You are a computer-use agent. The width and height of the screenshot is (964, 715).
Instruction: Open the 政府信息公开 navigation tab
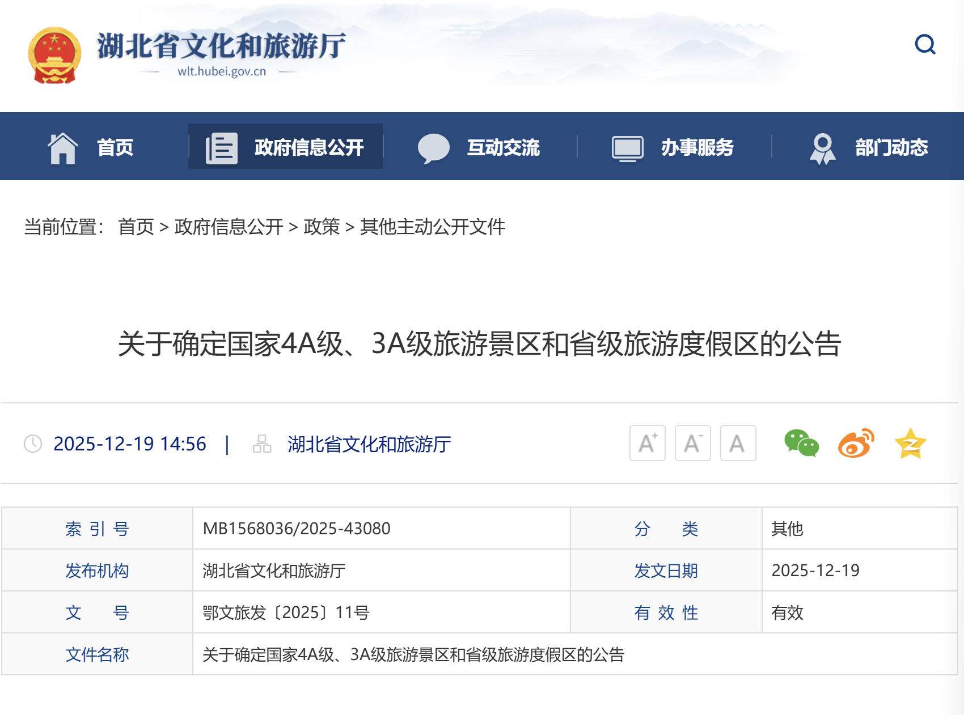tap(286, 147)
